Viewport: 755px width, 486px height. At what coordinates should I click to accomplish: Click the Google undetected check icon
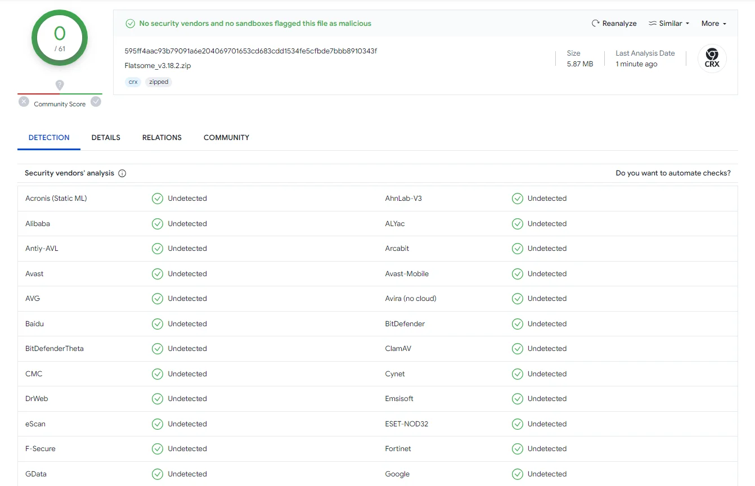[x=518, y=474]
